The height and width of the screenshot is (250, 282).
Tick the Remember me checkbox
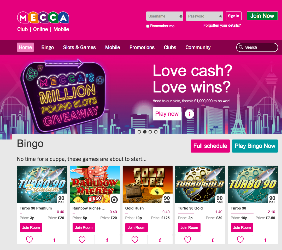click(x=148, y=26)
